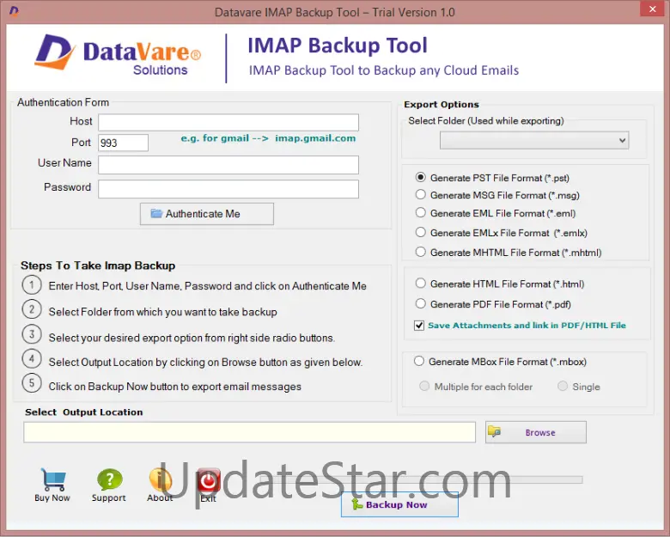Click the Browse button
This screenshot has height=537, width=670.
click(536, 432)
